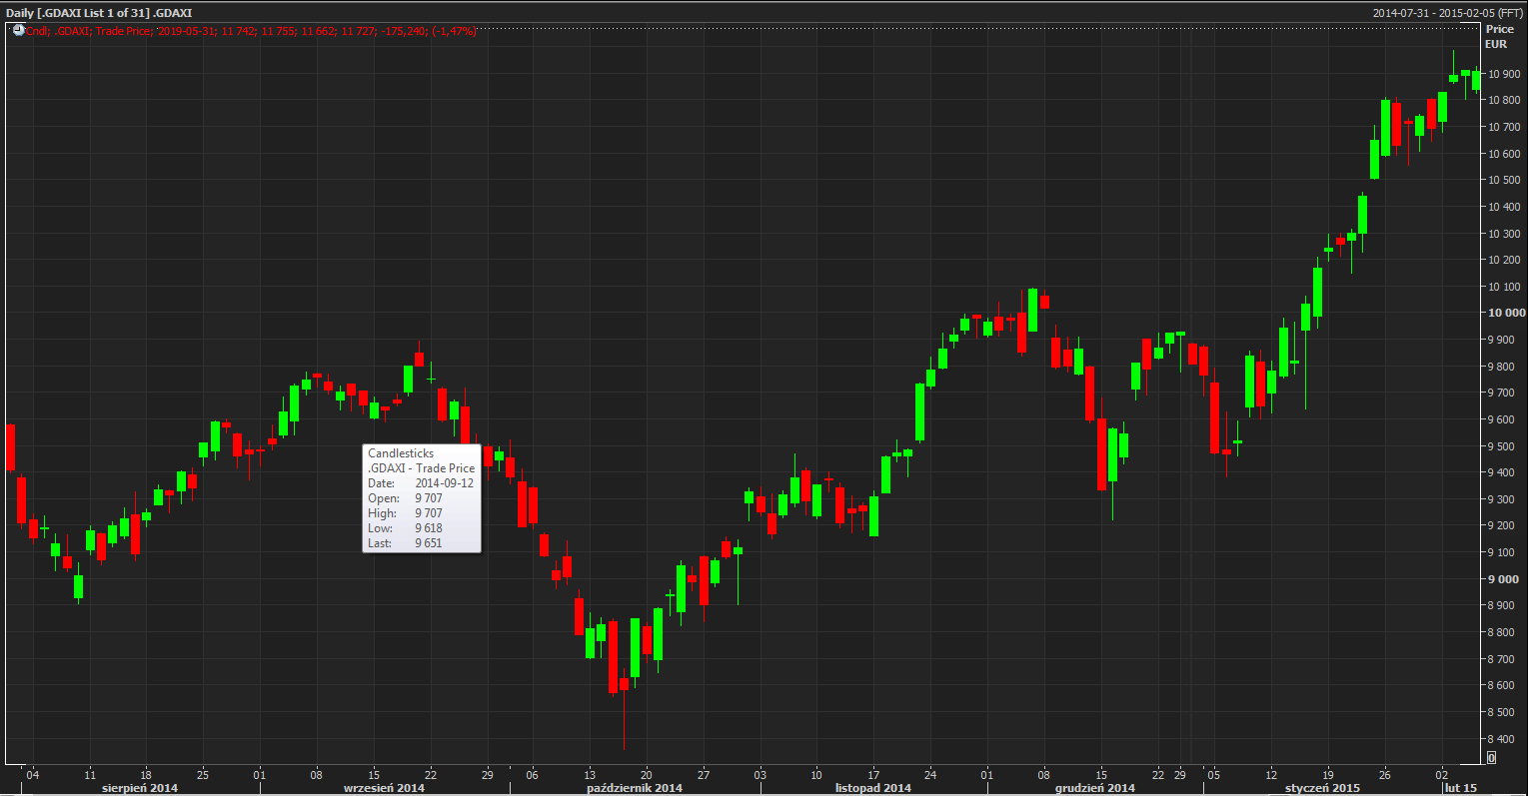The height and width of the screenshot is (796, 1528).
Task: Open the 2014-07-31 to 2015-02-05 date range
Action: pos(1447,13)
